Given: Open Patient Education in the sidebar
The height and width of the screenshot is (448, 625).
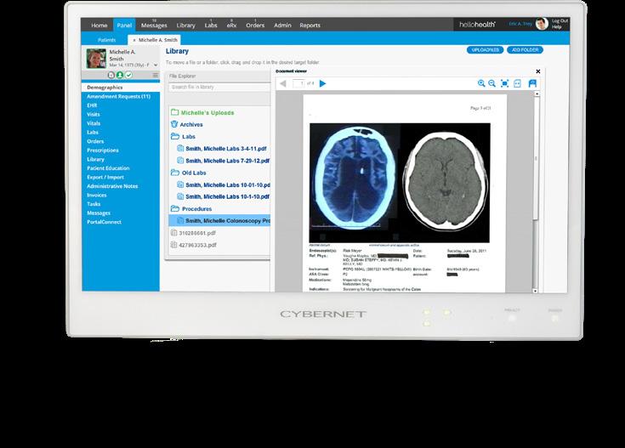Looking at the screenshot, I should (108, 168).
